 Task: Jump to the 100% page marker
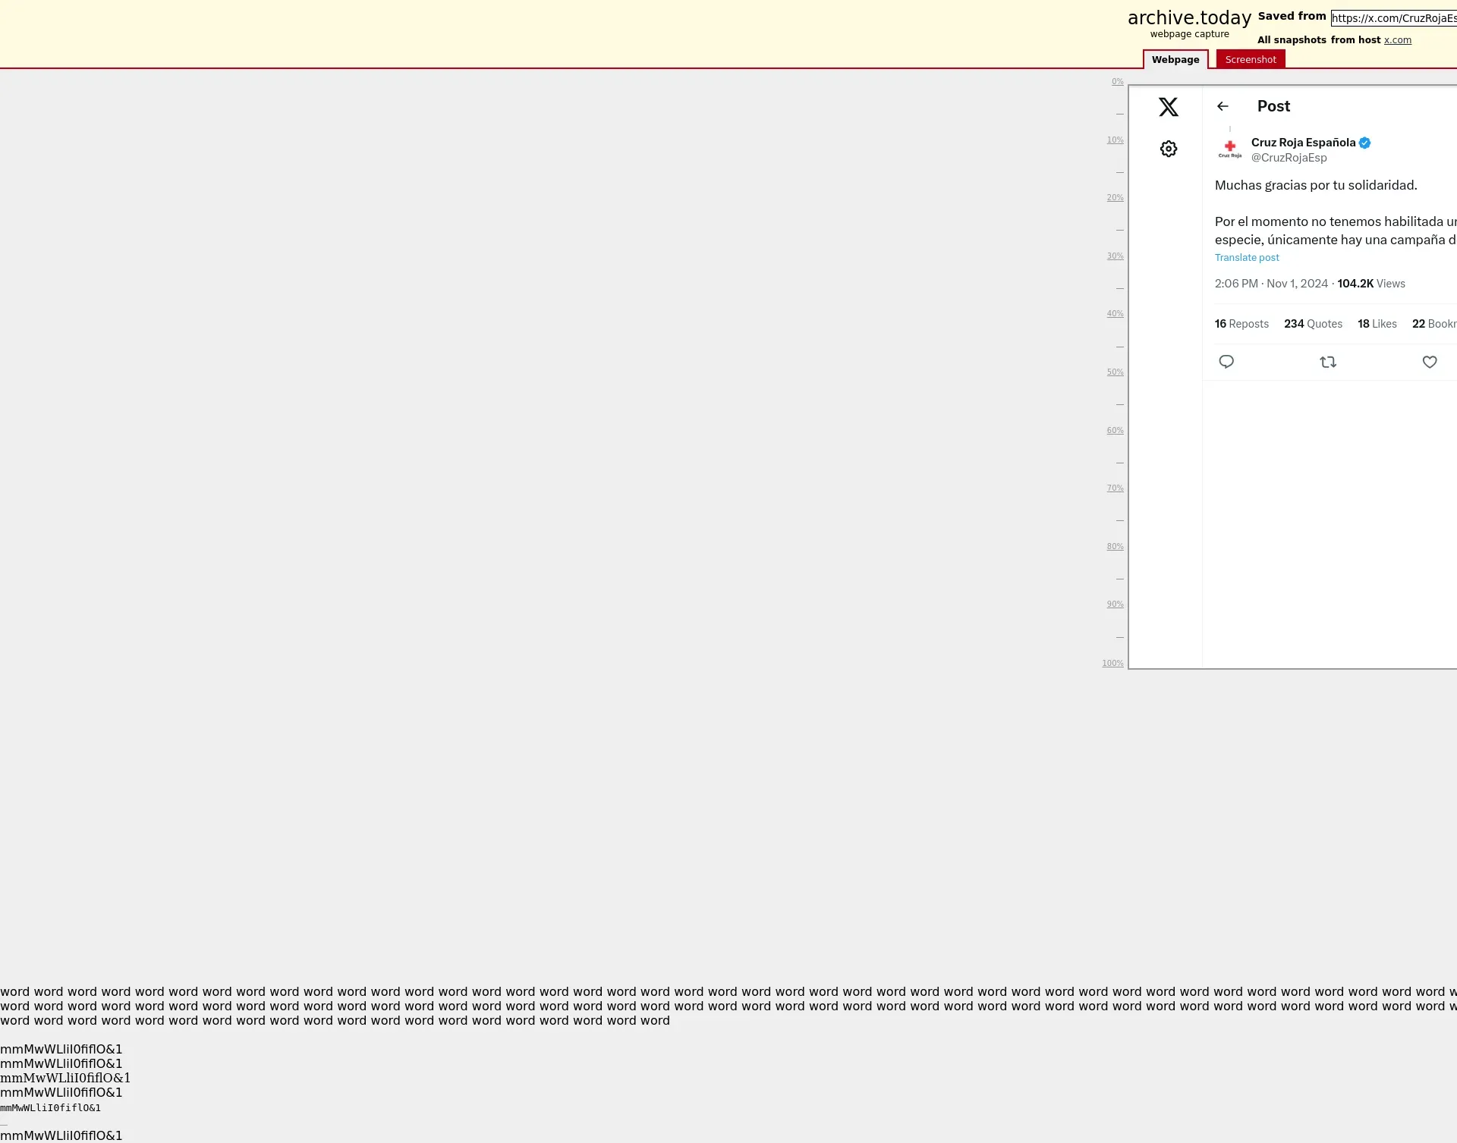click(1112, 663)
